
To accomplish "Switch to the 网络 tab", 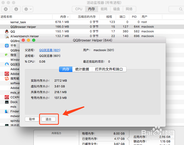I will (129, 9).
